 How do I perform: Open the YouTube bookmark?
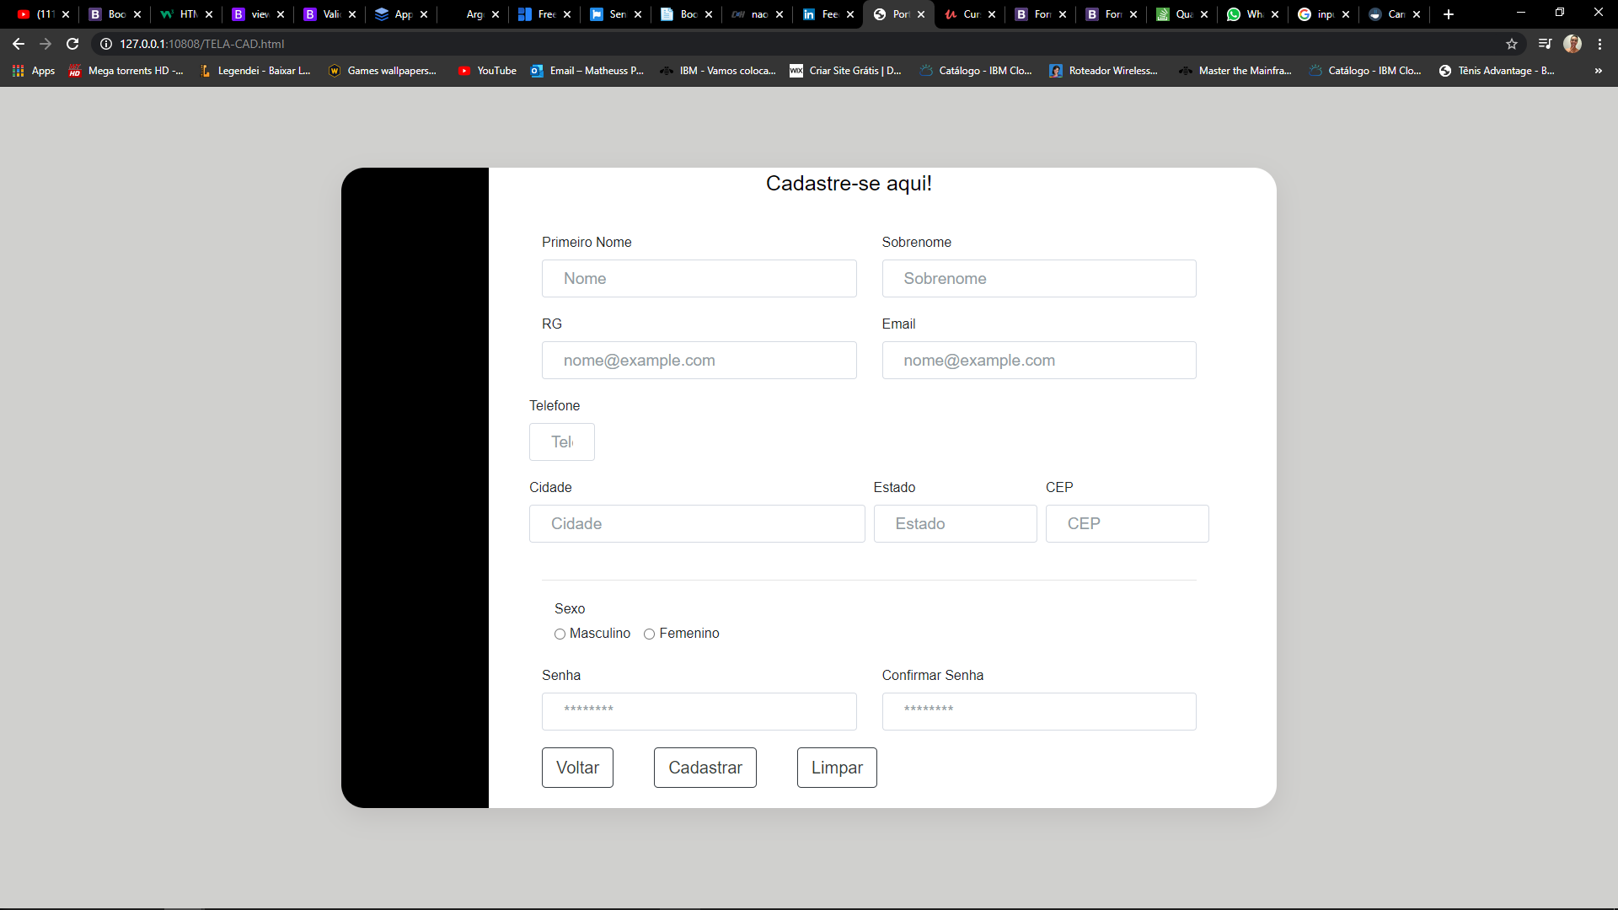coord(487,71)
